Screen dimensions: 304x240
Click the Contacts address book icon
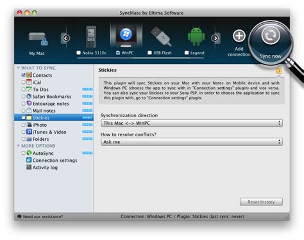(x=29, y=75)
